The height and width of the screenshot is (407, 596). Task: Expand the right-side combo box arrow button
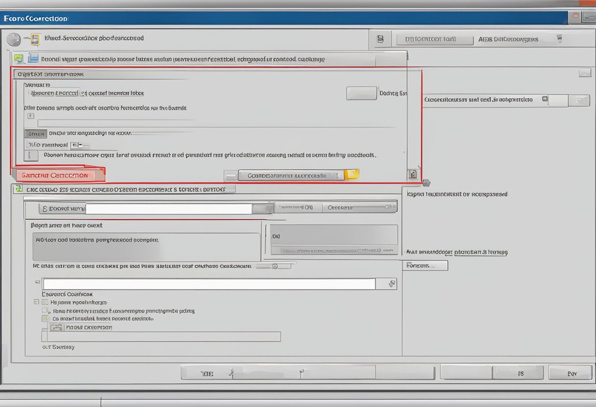pos(581,101)
